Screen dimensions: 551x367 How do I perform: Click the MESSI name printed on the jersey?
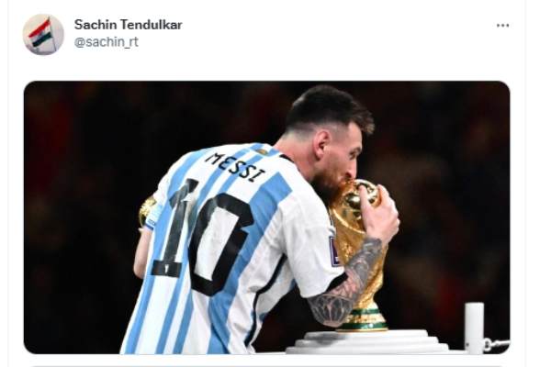point(235,167)
